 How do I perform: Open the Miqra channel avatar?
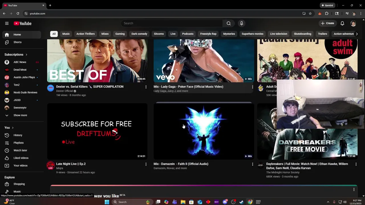pos(50,165)
